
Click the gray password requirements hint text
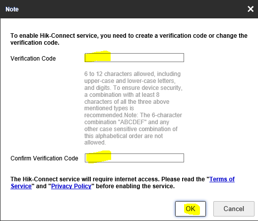tap(133, 108)
